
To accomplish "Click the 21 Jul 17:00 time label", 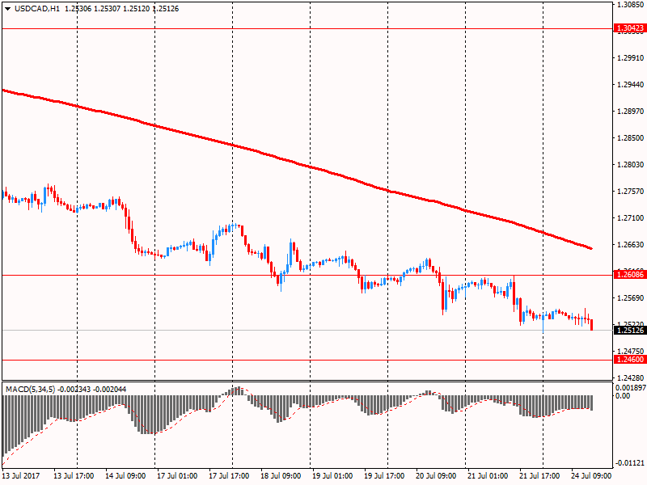I will [539, 476].
